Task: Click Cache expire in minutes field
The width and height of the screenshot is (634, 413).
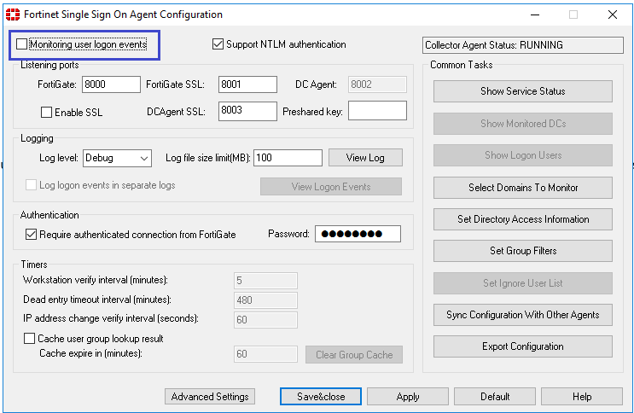Action: 265,354
